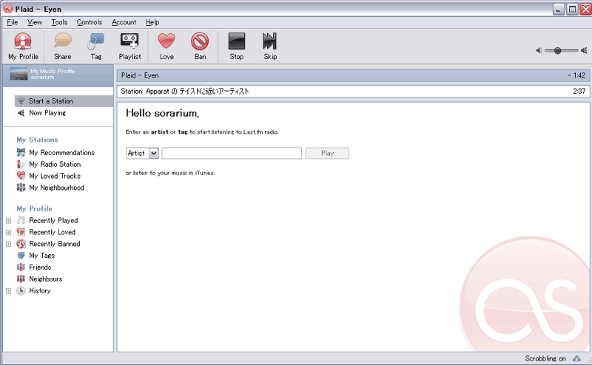Click the Station Apparat info line

[x=353, y=91]
